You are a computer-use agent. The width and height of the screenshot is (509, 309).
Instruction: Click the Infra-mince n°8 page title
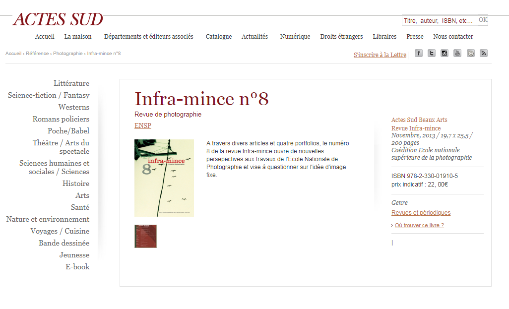201,99
